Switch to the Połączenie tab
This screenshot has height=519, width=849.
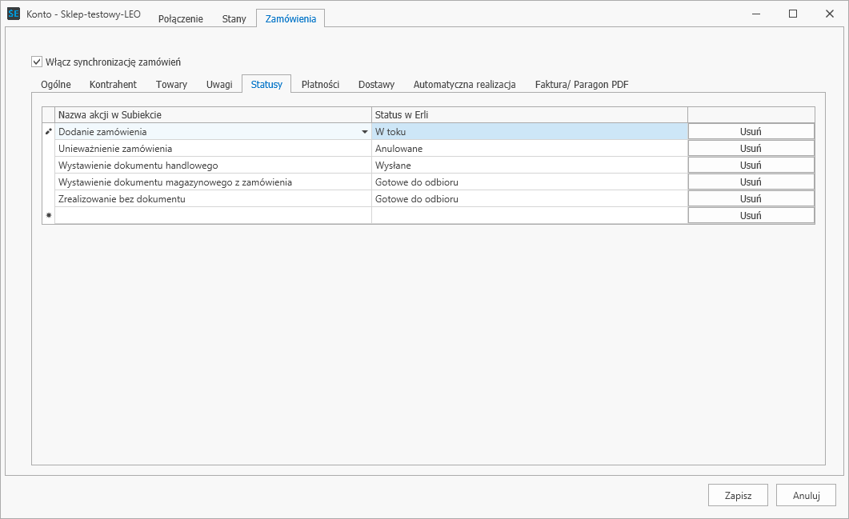181,18
